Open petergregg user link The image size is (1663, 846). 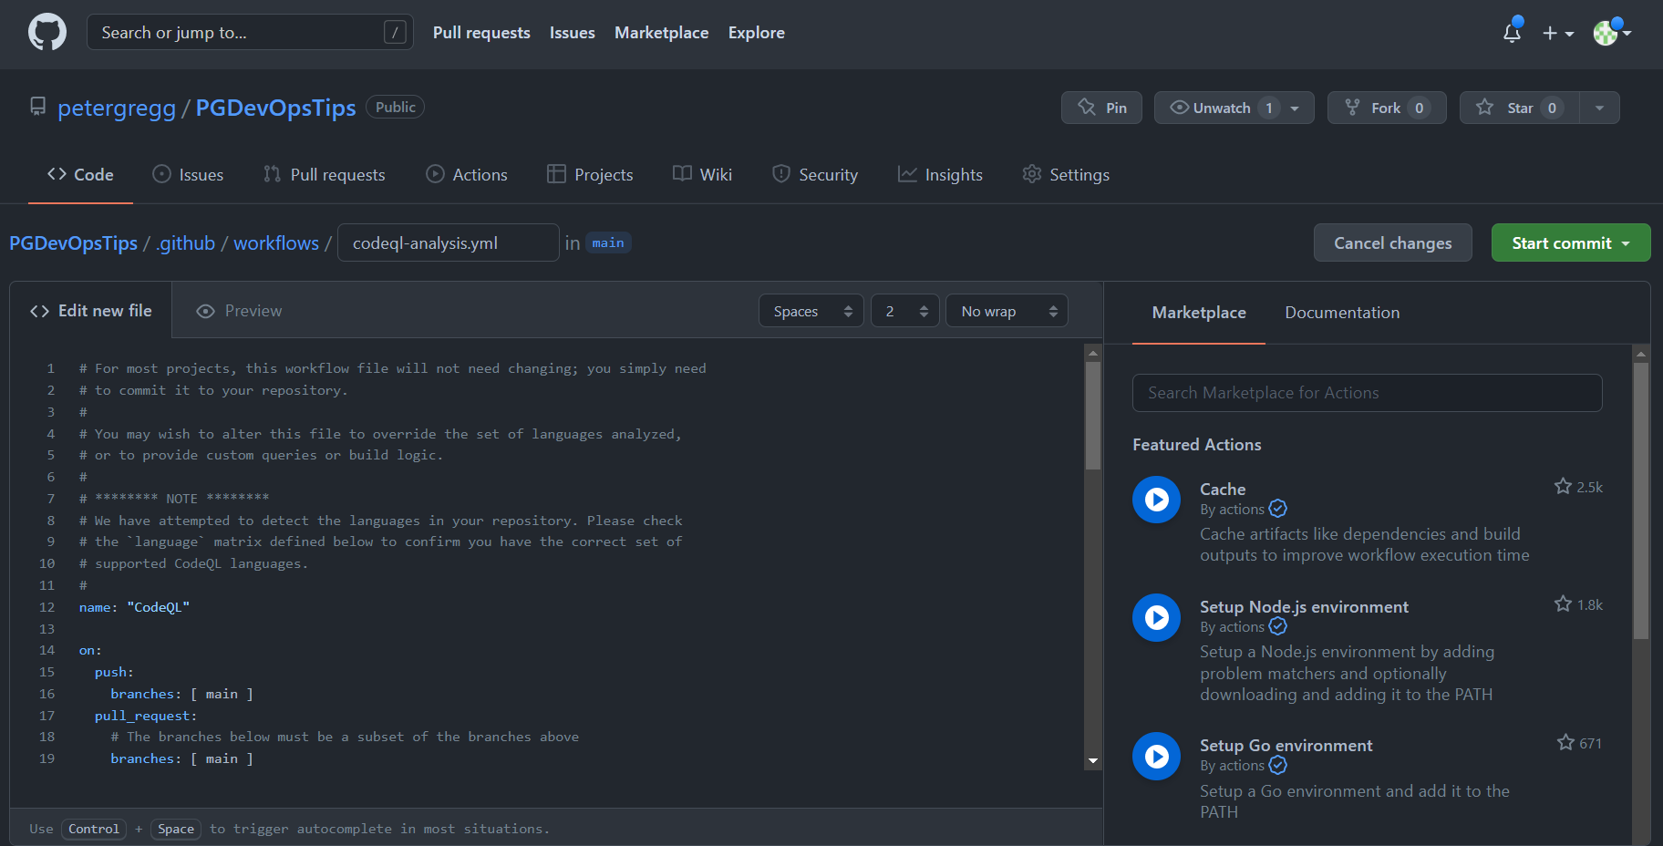point(117,108)
